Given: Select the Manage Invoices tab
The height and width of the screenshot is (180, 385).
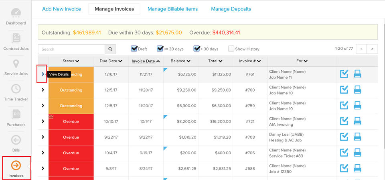Looking at the screenshot, I should (114, 9).
